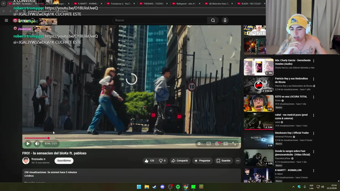Open the video settings gear menu
The image size is (340, 191).
(217, 144)
